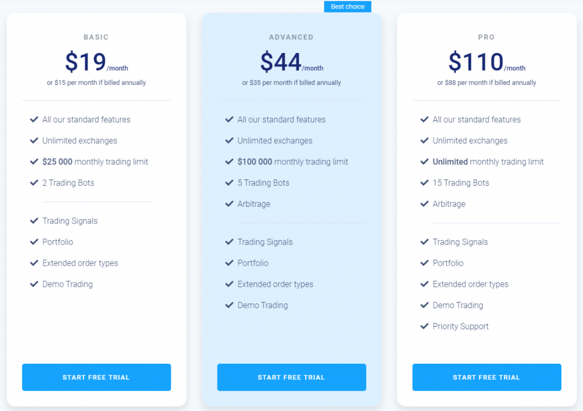Click Basic plan Start Free Trial button
The width and height of the screenshot is (583, 411).
coord(96,377)
